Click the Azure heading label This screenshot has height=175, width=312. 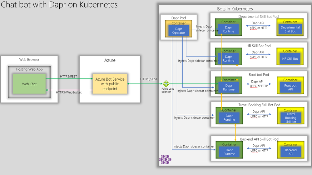[110, 60]
